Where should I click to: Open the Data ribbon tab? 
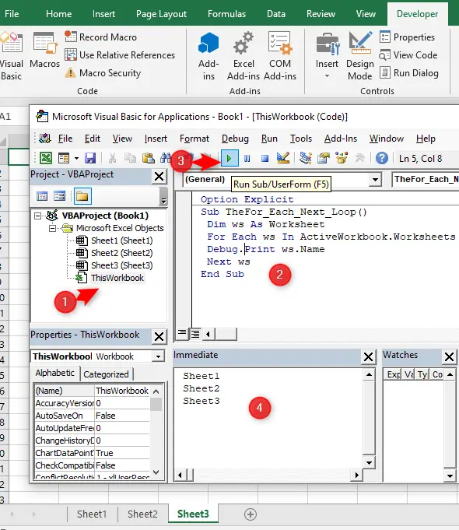pyautogui.click(x=276, y=14)
